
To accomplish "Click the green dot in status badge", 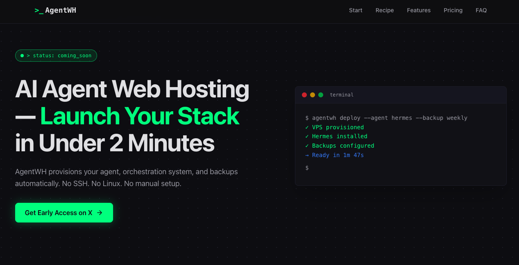I will [22, 56].
